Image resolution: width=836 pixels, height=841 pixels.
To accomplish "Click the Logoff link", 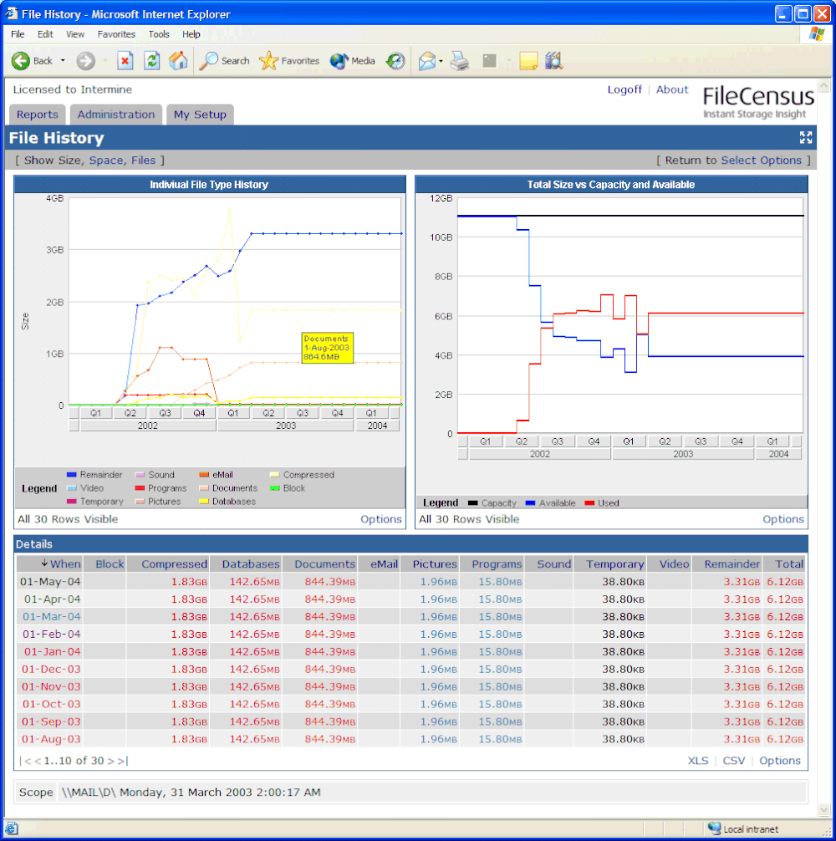I will 624,89.
